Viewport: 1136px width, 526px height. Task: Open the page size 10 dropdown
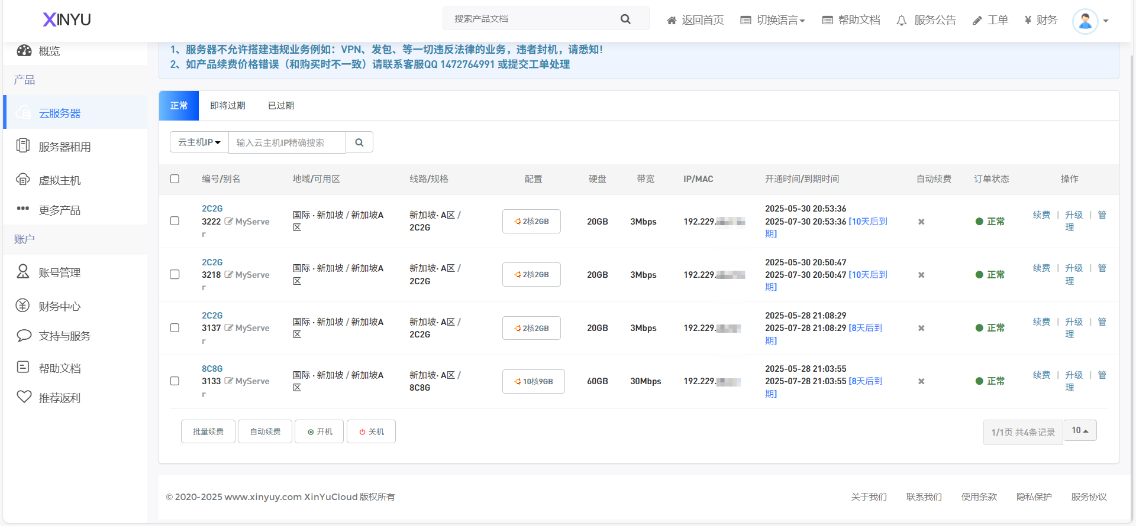coord(1080,430)
